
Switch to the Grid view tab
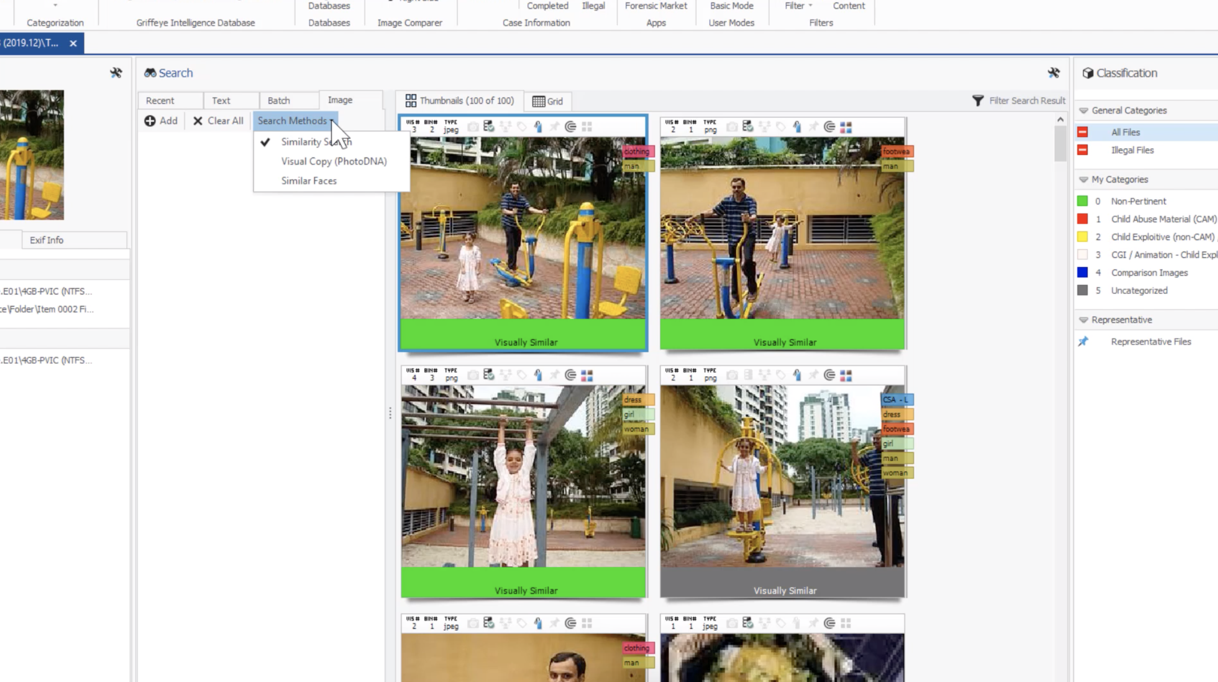pyautogui.click(x=548, y=101)
